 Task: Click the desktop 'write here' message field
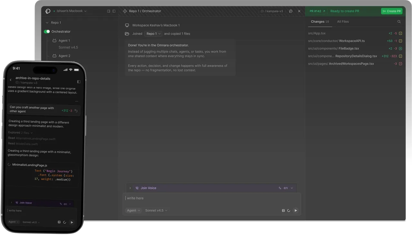(x=212, y=198)
